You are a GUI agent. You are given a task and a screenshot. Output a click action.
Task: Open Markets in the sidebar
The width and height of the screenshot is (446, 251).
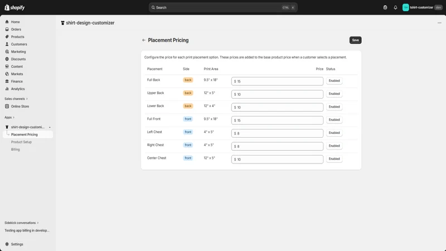[17, 74]
